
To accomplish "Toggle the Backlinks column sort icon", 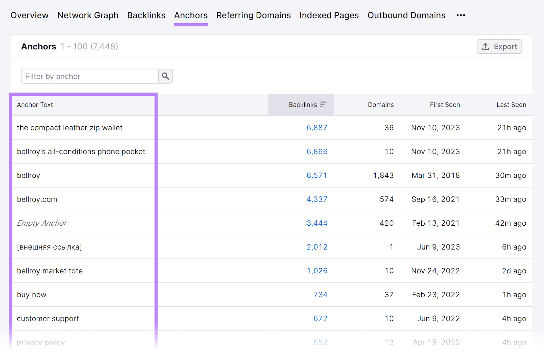I will click(x=323, y=105).
